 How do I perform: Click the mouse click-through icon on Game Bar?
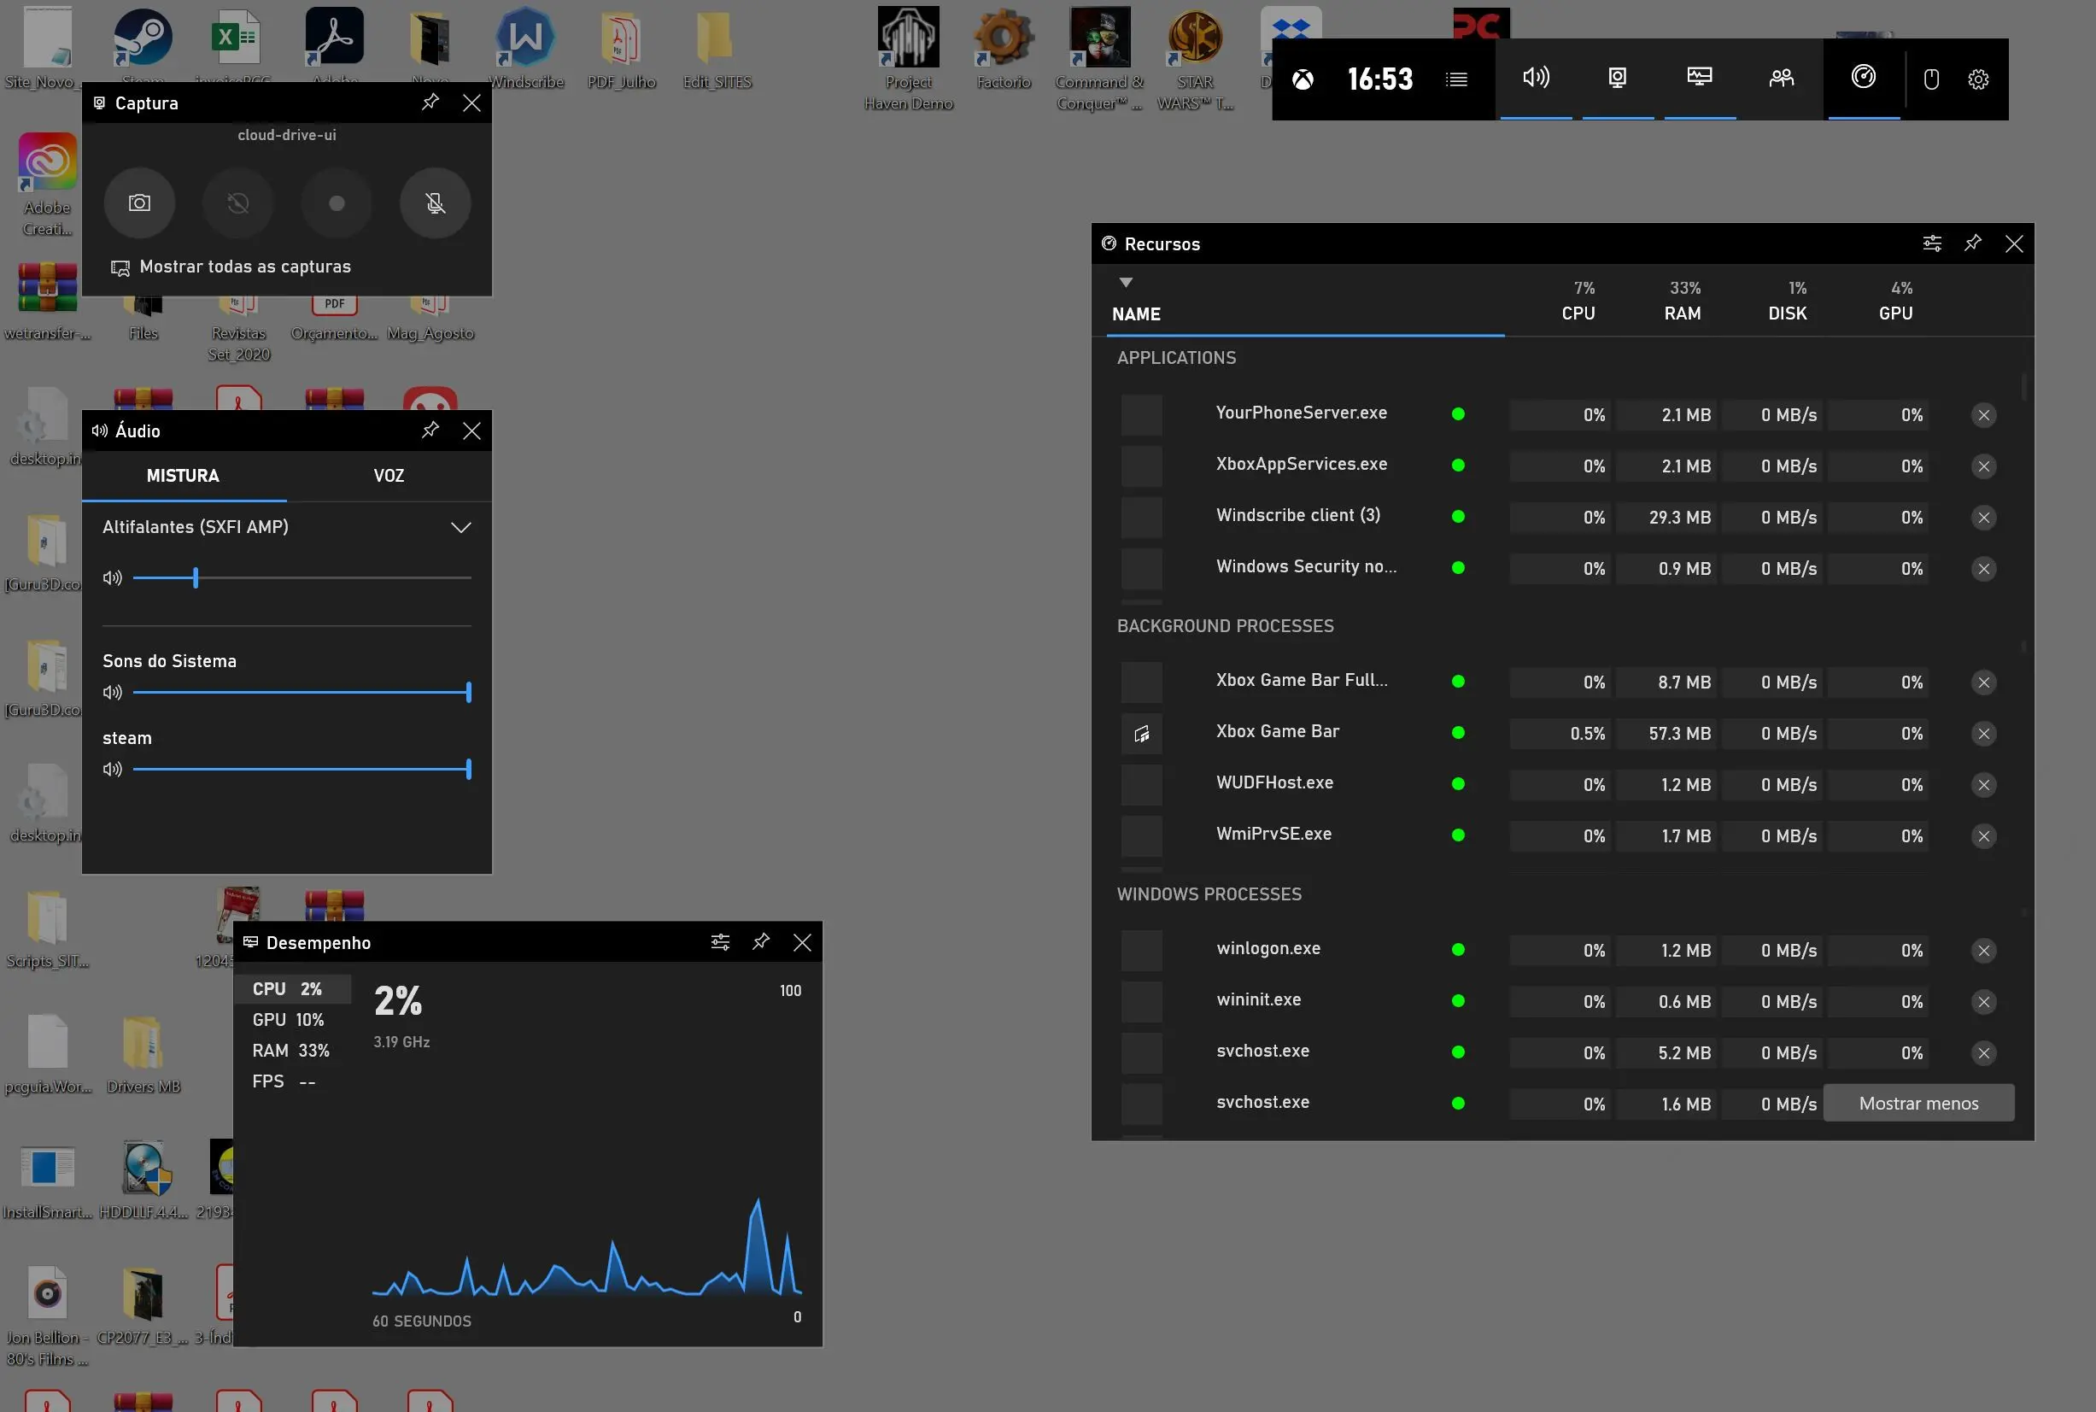click(x=1931, y=79)
